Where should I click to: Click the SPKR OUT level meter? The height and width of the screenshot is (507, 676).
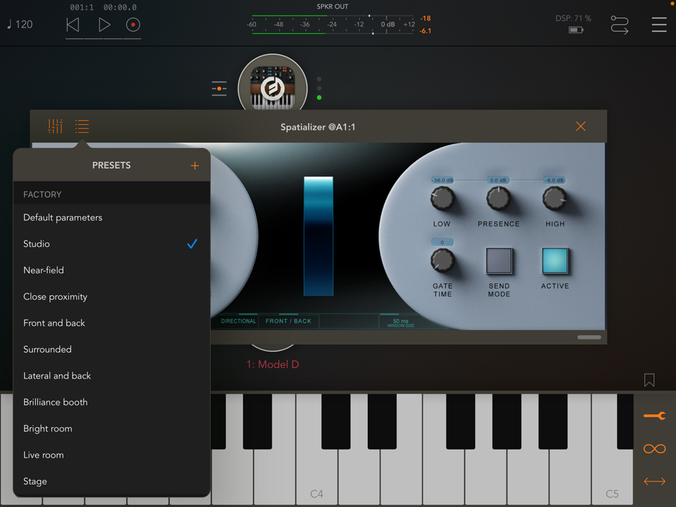tap(332, 24)
